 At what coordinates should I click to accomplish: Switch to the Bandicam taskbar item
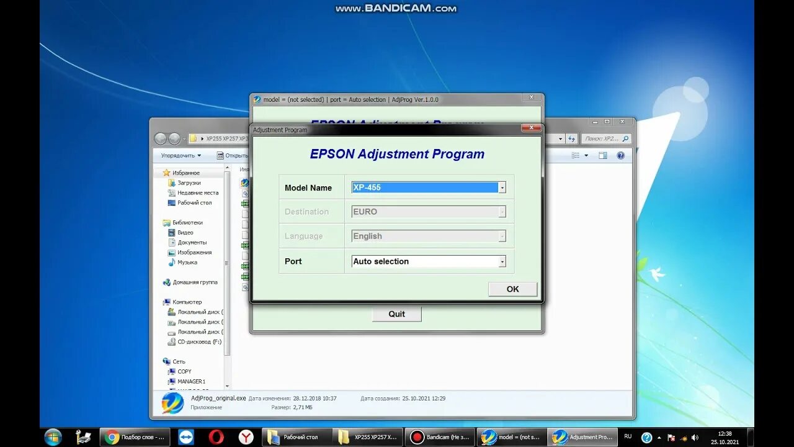[440, 437]
